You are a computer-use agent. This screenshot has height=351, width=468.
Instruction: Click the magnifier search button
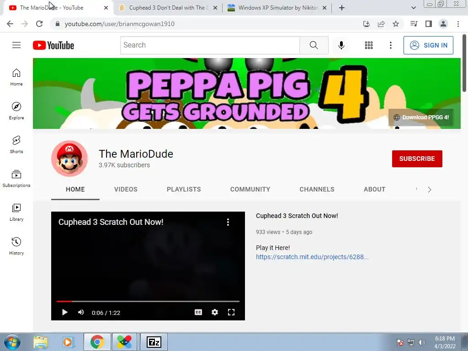coord(314,45)
